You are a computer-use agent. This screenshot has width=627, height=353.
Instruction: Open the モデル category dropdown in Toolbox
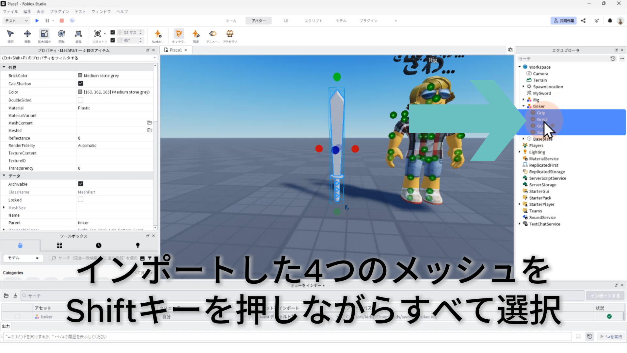point(23,258)
